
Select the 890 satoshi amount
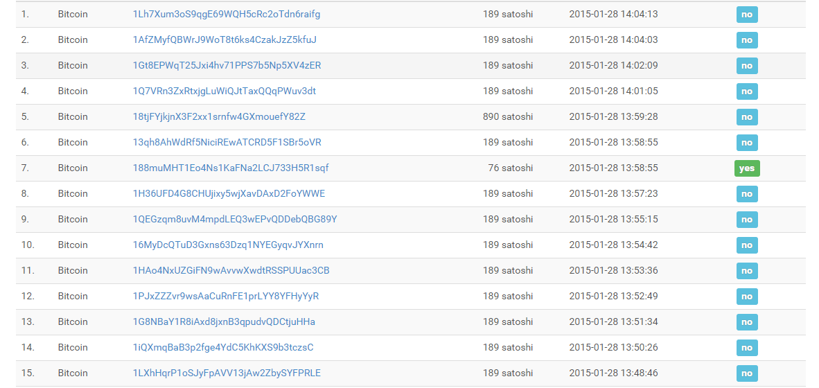[508, 116]
